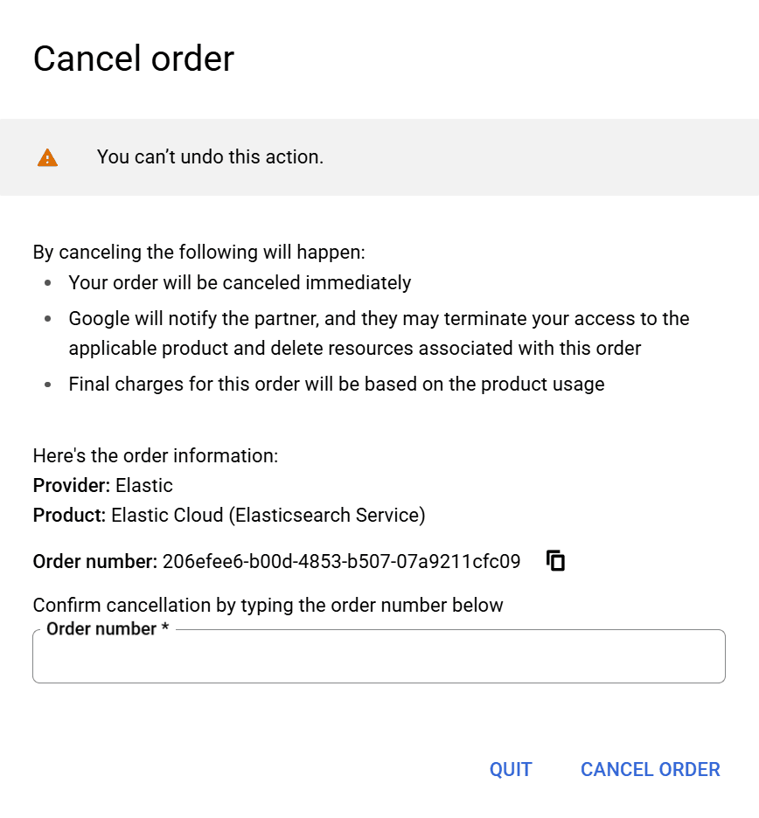Click QUIT to dismiss the dialog
This screenshot has height=818, width=759.
(x=511, y=769)
